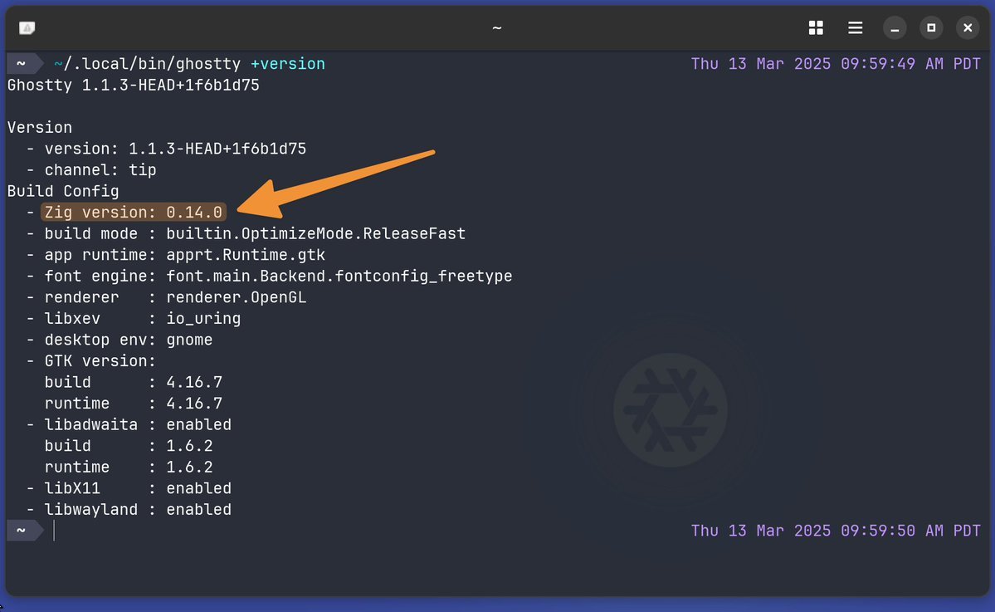Screen dimensions: 995x612
Task: Maximize the Ghostty terminal window
Action: pos(931,28)
